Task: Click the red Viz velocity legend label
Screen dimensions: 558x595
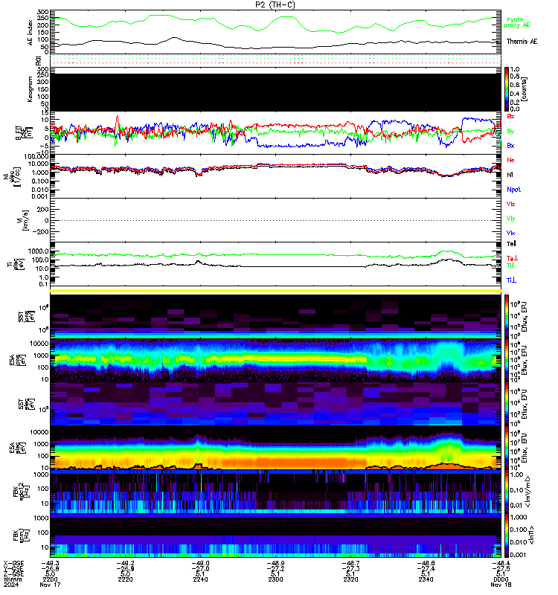Action: coord(510,204)
